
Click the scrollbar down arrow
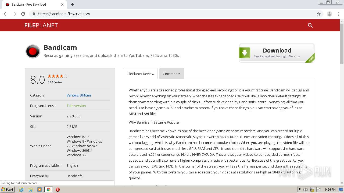342,183
